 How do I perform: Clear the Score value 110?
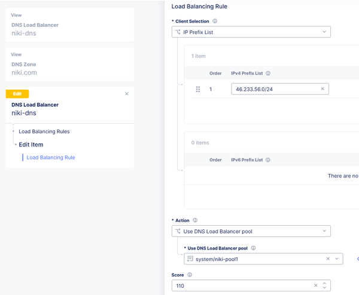pos(315,285)
